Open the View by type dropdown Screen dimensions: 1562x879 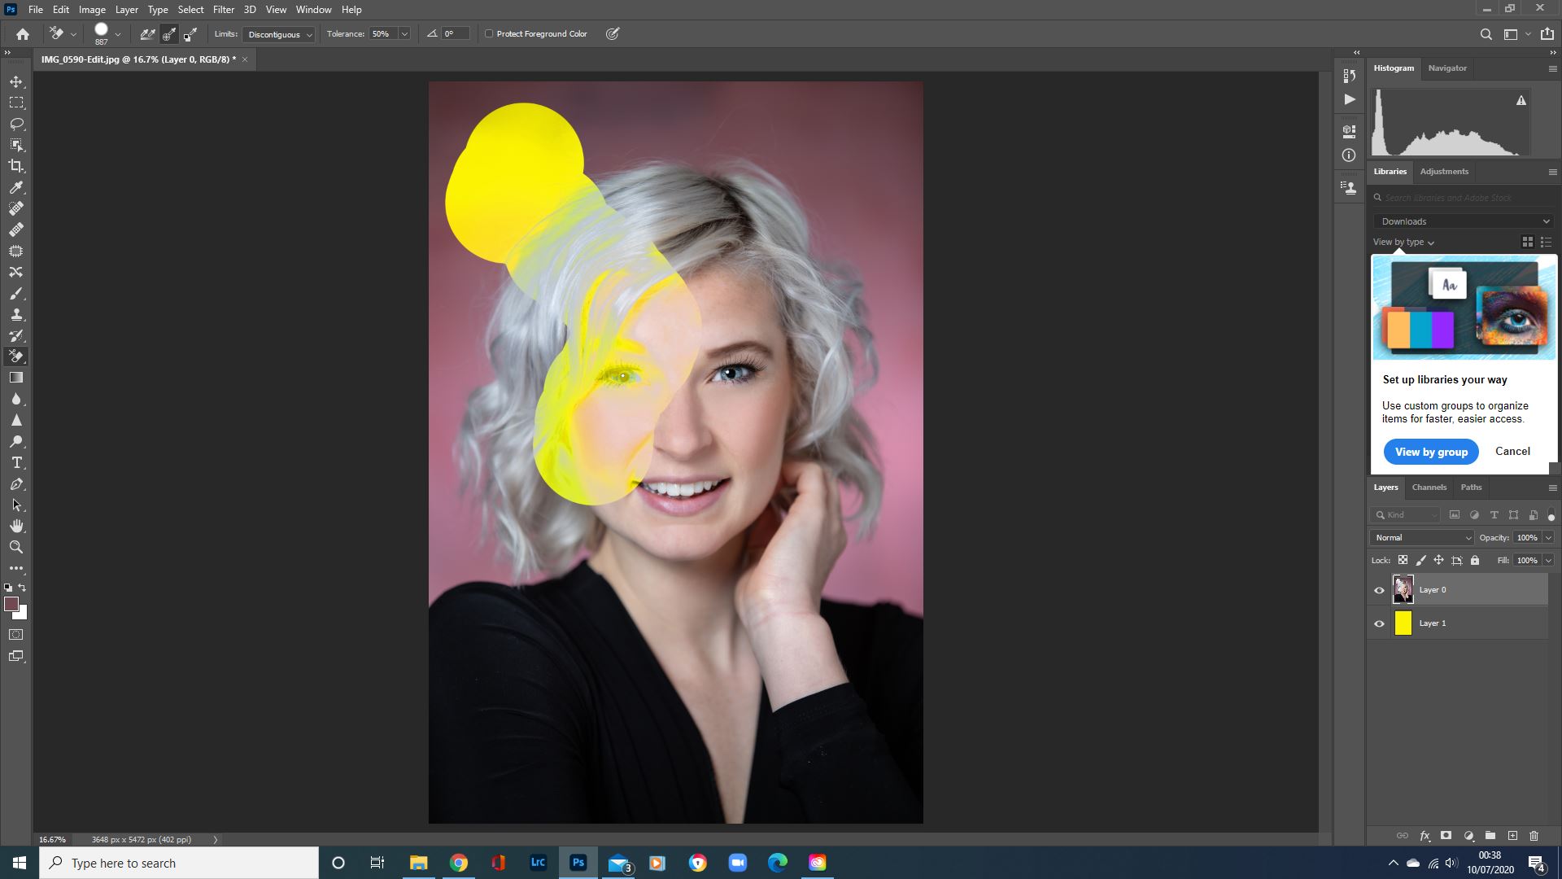tap(1400, 242)
